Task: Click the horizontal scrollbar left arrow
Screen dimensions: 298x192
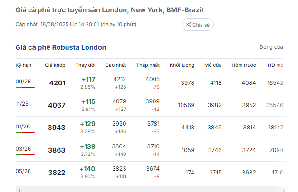Action: [19, 190]
